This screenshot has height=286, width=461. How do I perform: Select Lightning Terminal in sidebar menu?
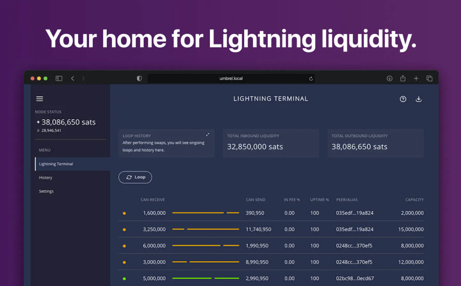click(56, 164)
